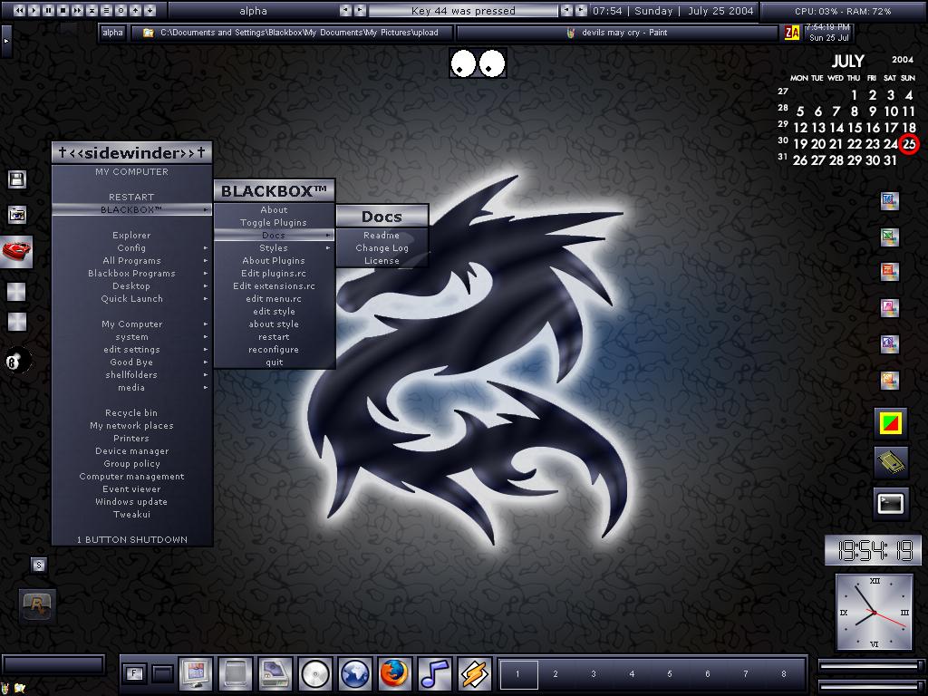
Task: Select July 24 on the calendar
Action: pyautogui.click(x=891, y=144)
